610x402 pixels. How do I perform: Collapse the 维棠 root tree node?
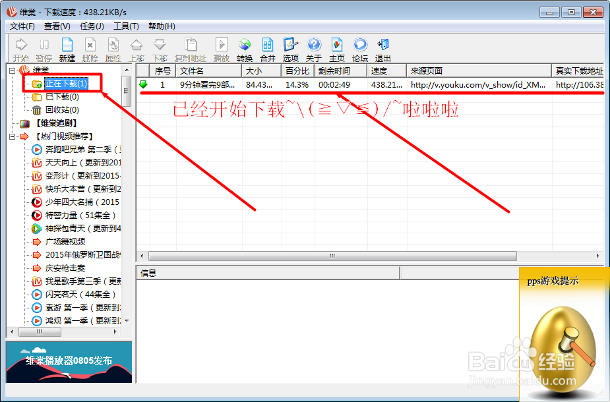tap(13, 71)
